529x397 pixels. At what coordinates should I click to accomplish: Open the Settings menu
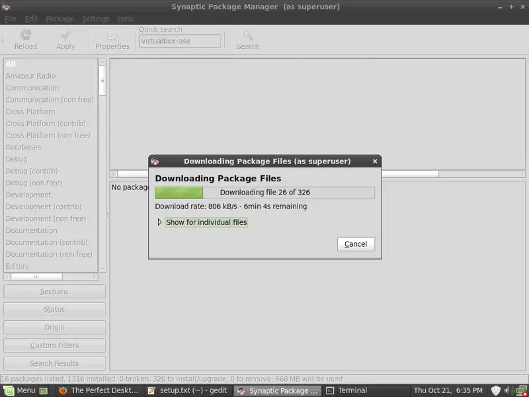95,19
